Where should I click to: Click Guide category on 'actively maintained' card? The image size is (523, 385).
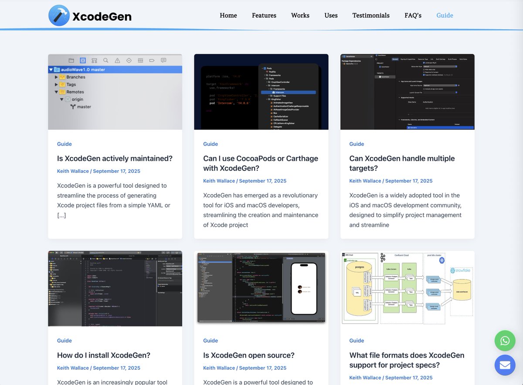point(65,144)
